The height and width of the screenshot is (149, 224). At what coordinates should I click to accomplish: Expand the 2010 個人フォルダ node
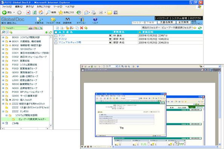[3, 100]
